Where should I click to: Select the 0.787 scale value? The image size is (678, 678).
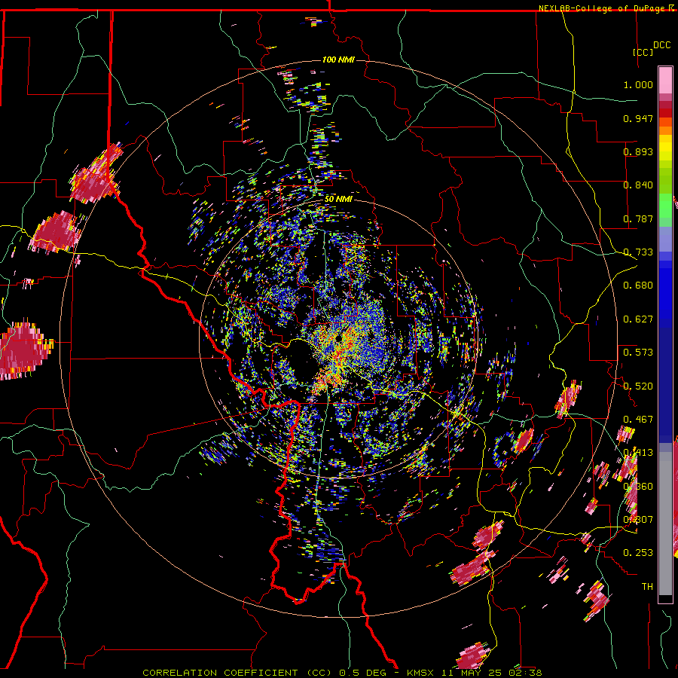point(638,218)
